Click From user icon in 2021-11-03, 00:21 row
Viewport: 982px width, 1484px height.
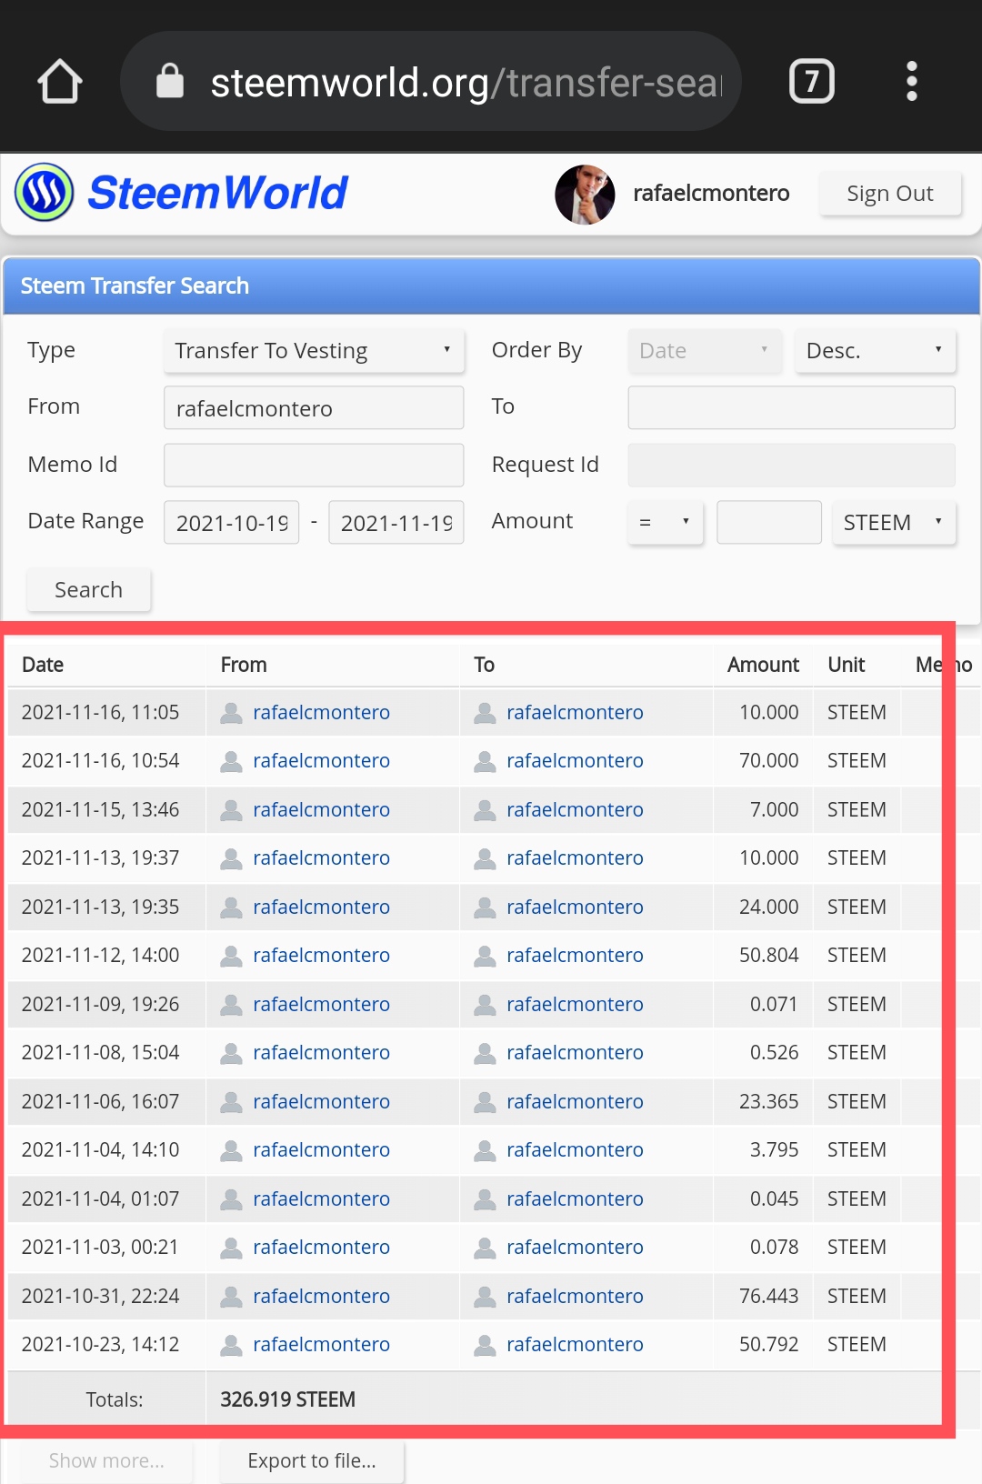point(232,1248)
